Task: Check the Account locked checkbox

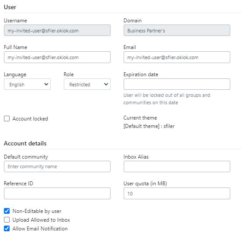Action: click(7, 119)
